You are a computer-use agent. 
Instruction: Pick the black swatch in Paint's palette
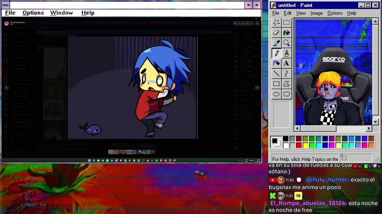pos(286,139)
